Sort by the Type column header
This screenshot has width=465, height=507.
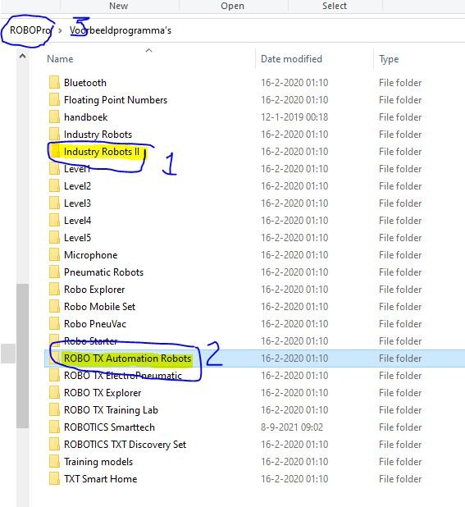[x=389, y=59]
